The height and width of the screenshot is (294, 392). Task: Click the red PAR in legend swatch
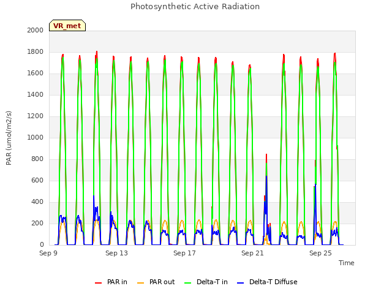coord(99,283)
